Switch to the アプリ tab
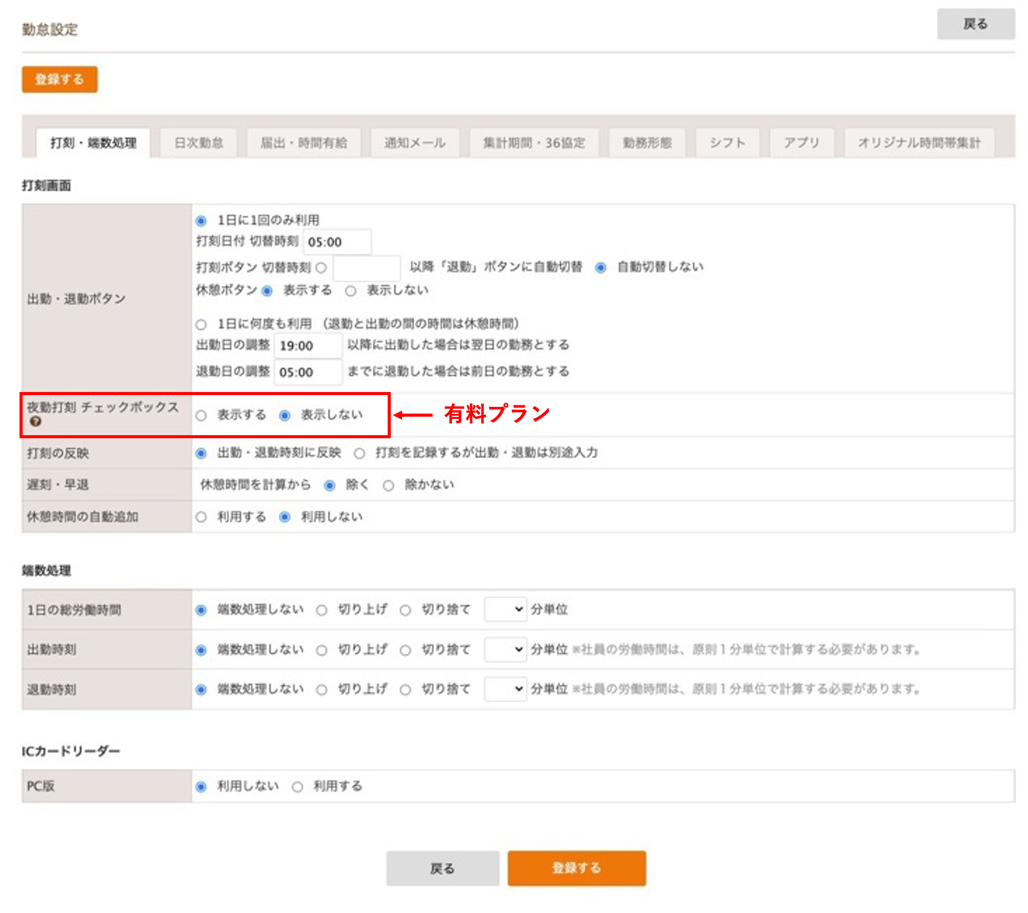The width and height of the screenshot is (1028, 913). click(802, 143)
